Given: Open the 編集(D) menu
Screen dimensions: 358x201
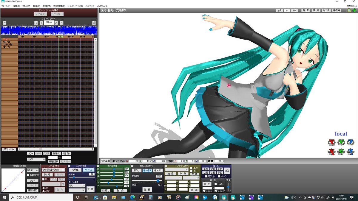Looking at the screenshot, I should [17, 6].
